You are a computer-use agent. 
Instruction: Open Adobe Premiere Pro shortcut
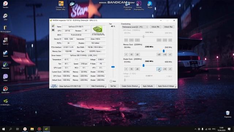point(139,6)
